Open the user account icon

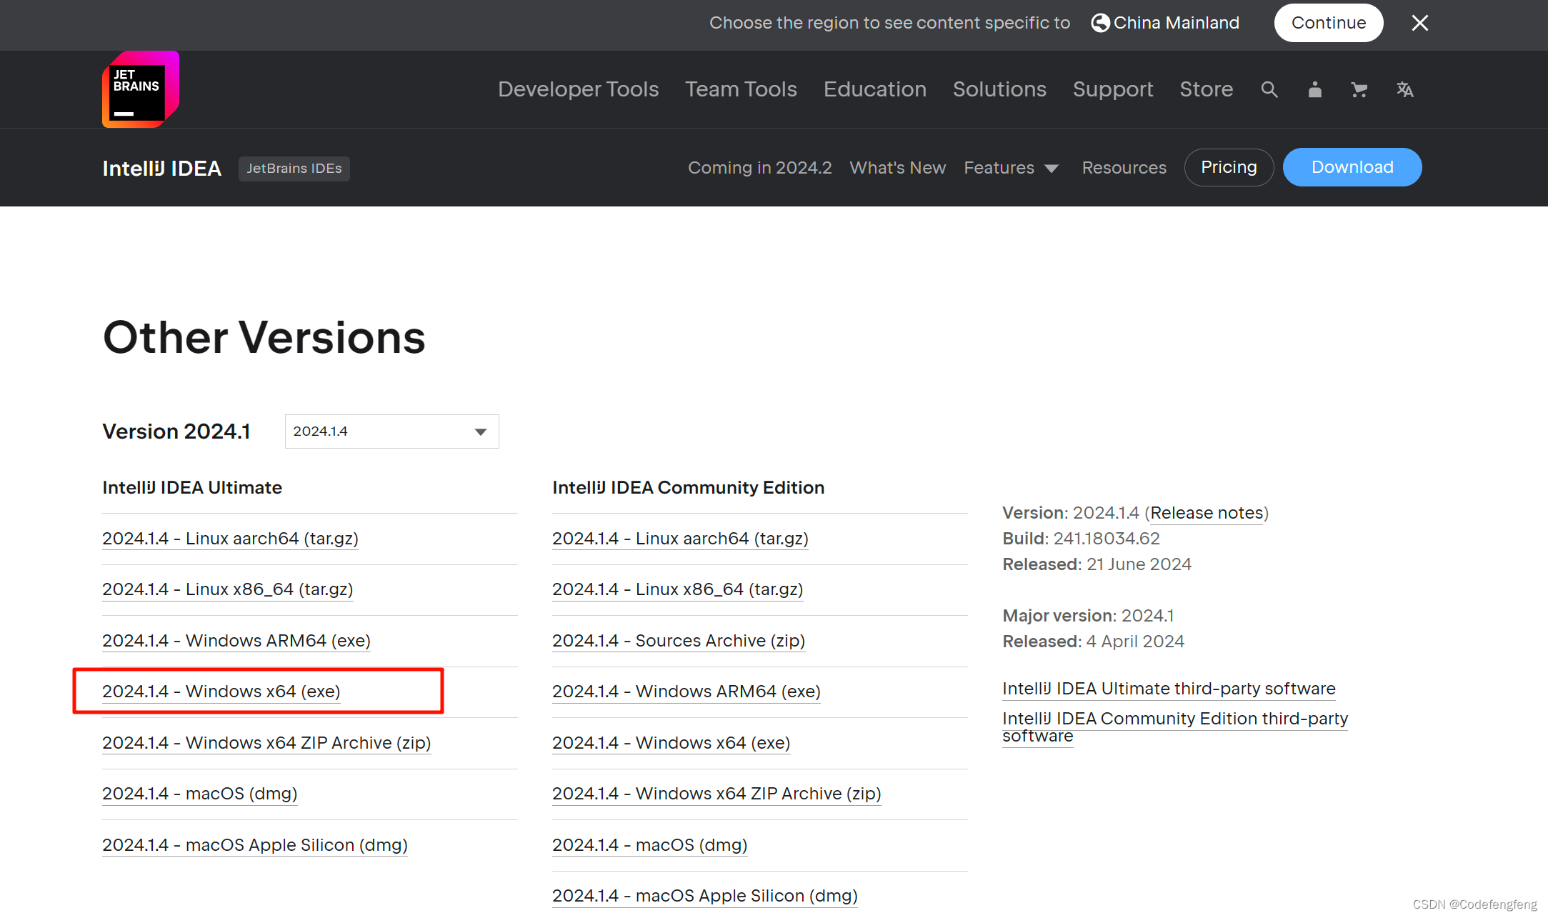coord(1314,89)
